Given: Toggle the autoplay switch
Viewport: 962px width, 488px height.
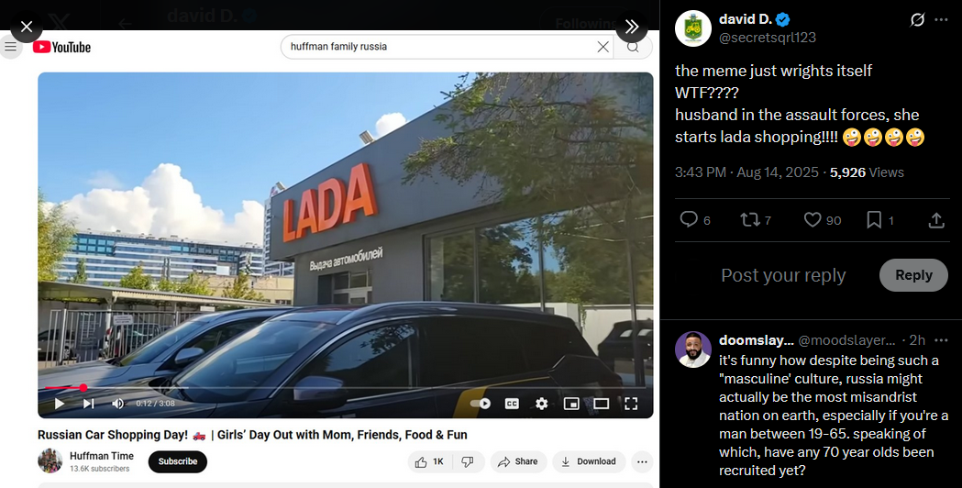Looking at the screenshot, I should (481, 404).
